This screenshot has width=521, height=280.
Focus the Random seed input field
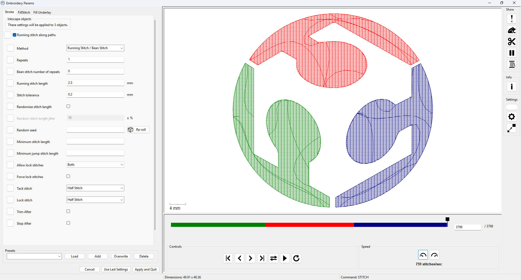tap(95, 130)
